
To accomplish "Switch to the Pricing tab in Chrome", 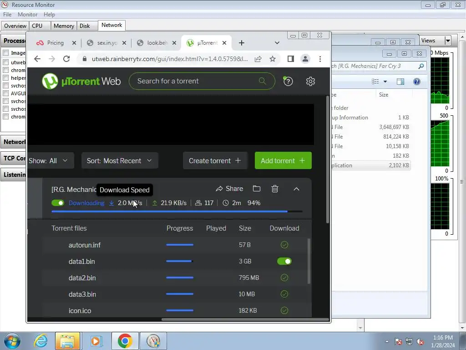I will [55, 43].
